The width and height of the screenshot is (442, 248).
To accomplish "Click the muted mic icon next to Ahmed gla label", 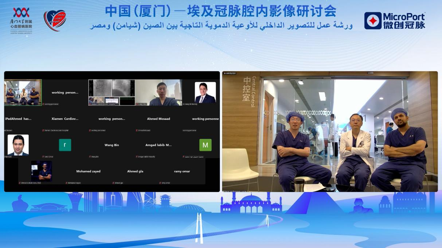I will click(113, 183).
